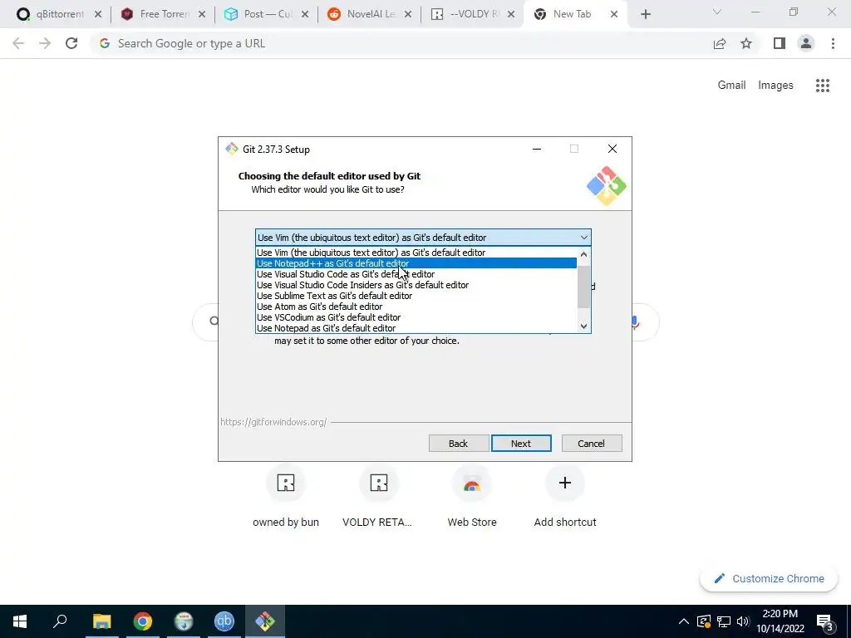Click the editor list scroll-up arrow
851x638 pixels.
click(x=583, y=254)
